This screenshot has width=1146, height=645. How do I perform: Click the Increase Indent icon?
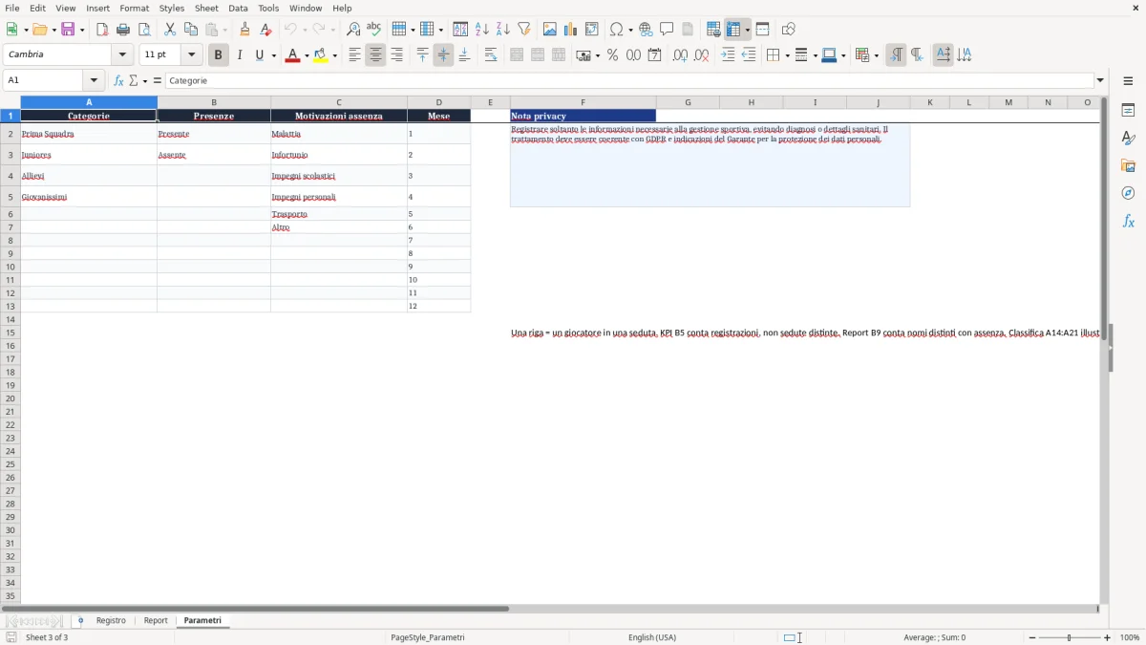click(x=728, y=55)
